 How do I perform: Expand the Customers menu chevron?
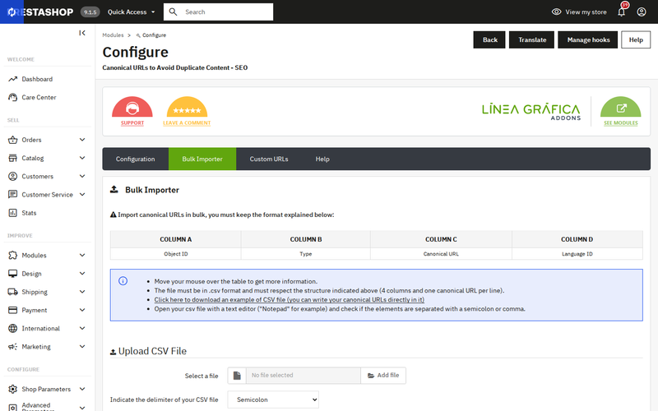[x=82, y=176]
